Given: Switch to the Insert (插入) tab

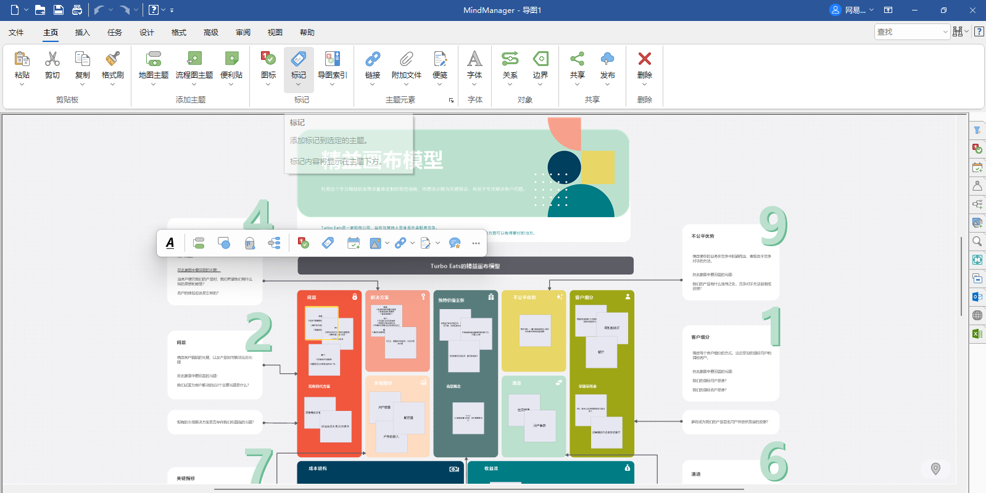Looking at the screenshot, I should click(83, 33).
